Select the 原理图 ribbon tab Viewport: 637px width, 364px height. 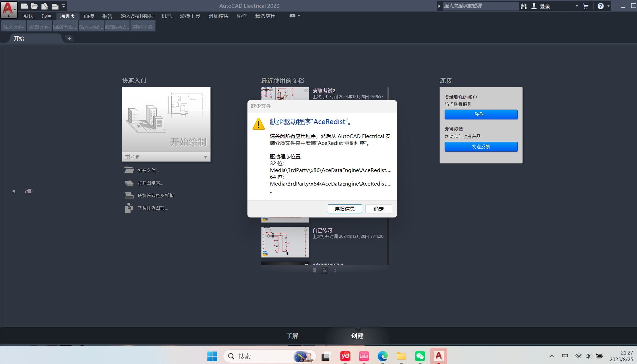68,16
